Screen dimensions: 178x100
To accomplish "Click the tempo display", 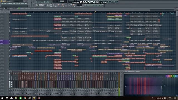I will tap(50, 5).
